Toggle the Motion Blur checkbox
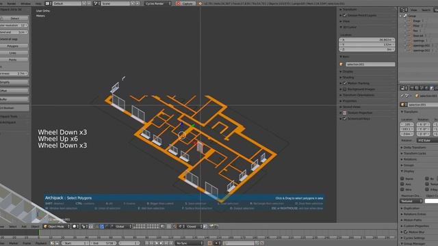Image resolution: width=438 pixels, height=246 pixels. [406, 232]
